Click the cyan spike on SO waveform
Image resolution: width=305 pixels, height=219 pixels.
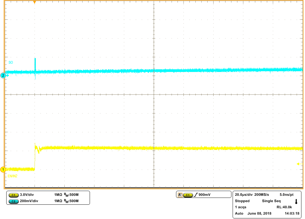35,65
